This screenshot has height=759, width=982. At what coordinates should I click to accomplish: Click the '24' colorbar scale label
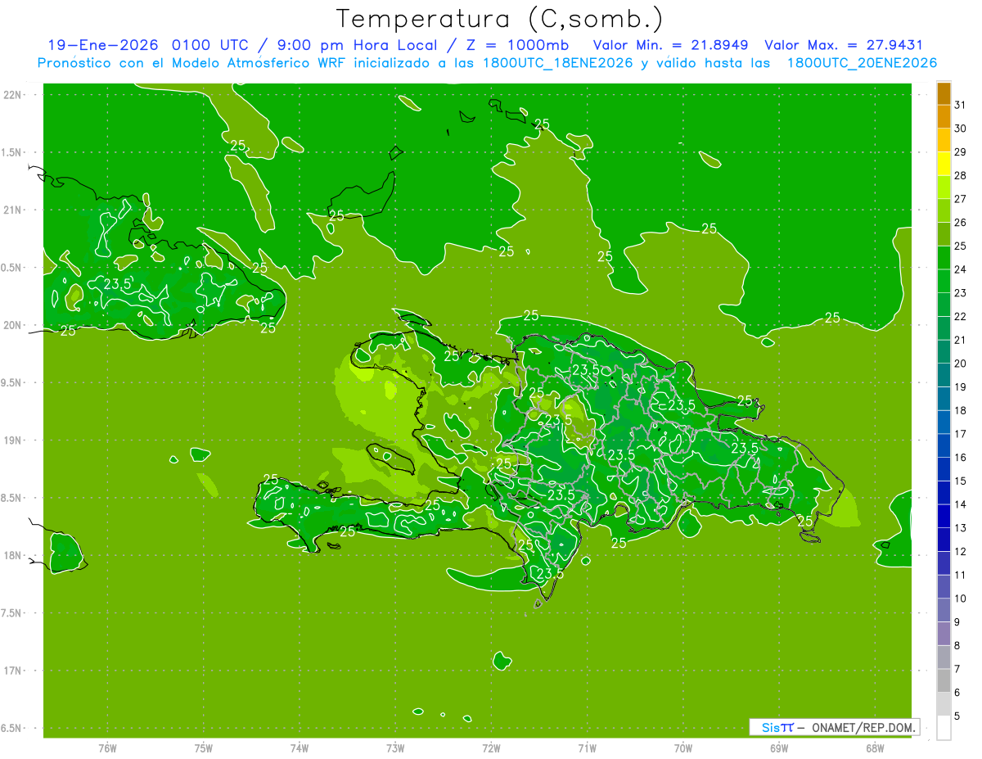(x=961, y=269)
